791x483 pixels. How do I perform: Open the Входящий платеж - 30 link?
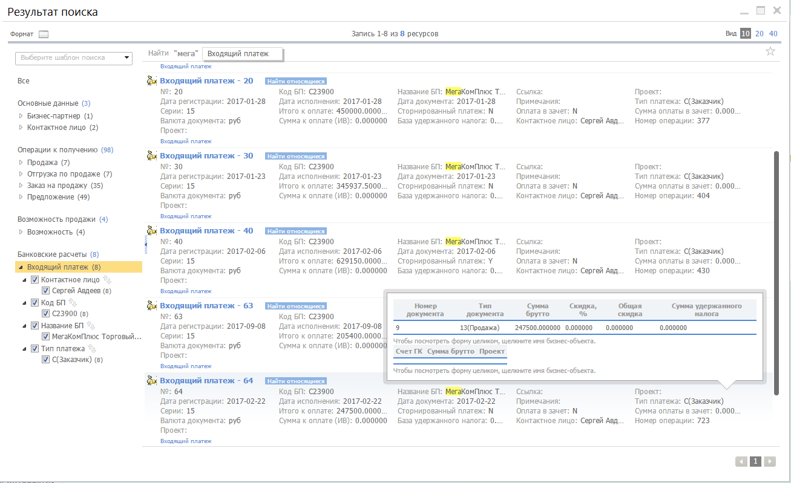(206, 156)
